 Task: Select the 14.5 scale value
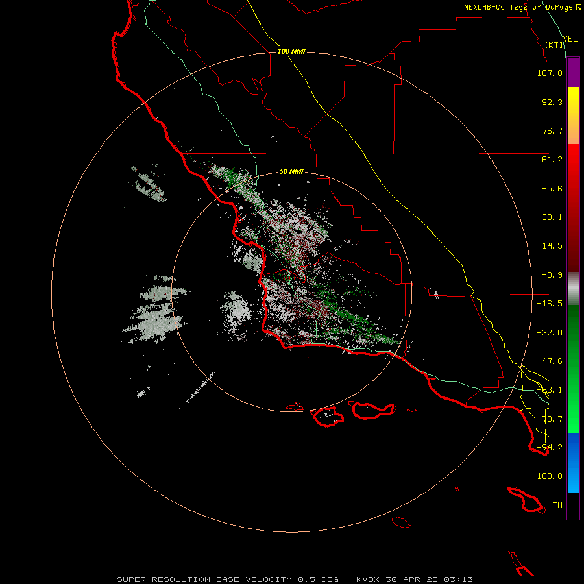coord(552,246)
